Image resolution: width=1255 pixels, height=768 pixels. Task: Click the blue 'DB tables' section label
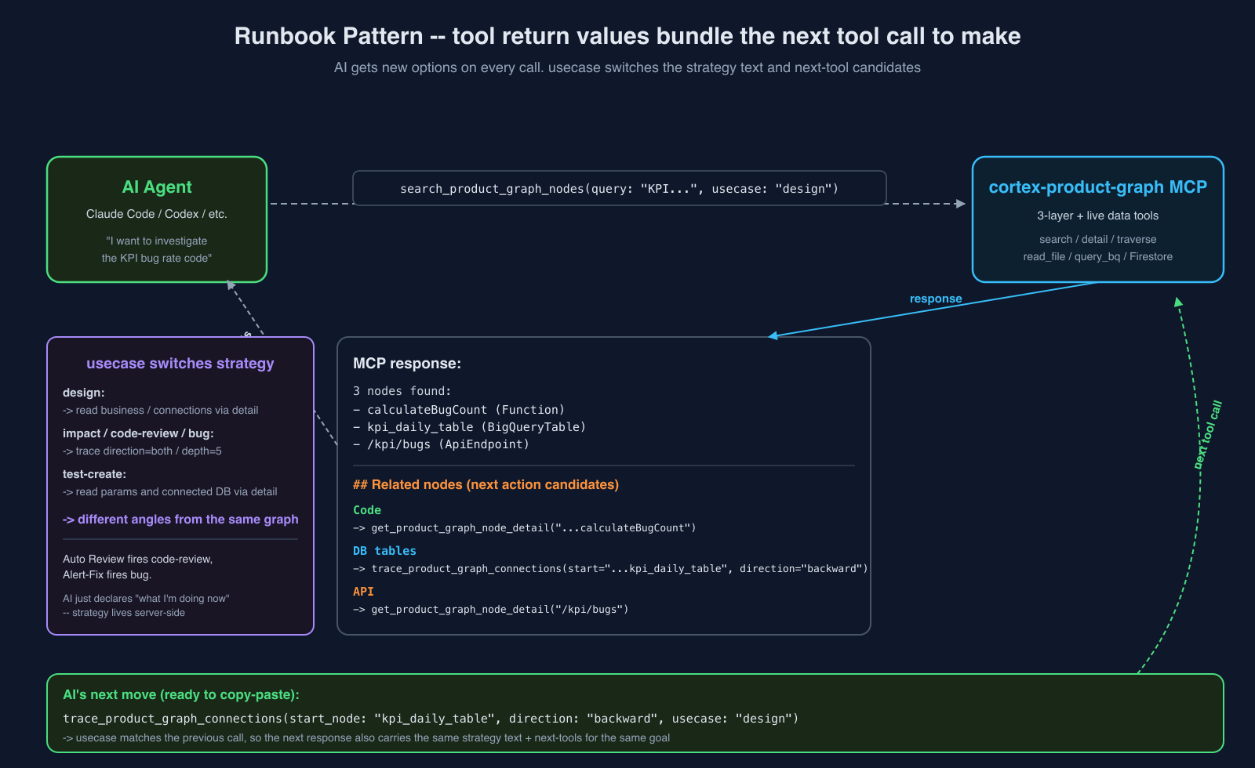click(x=384, y=551)
